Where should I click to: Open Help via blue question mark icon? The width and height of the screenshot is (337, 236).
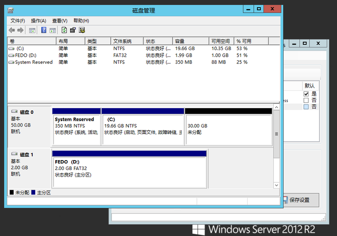point(44,30)
